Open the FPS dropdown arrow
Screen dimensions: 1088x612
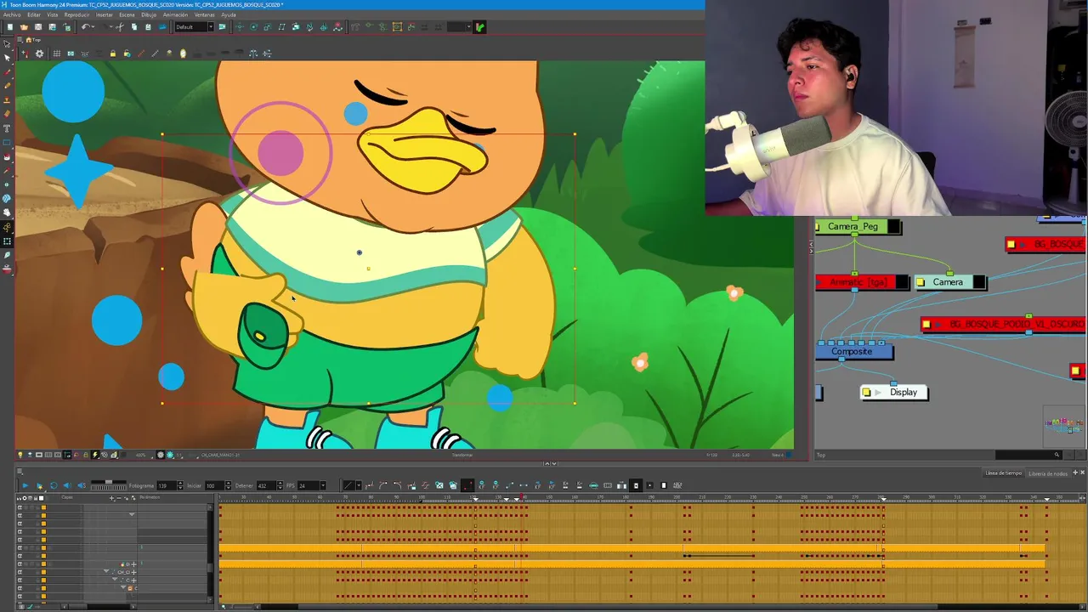pos(323,485)
